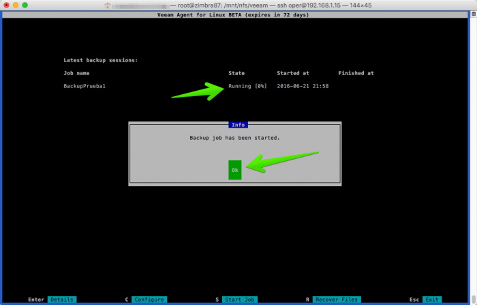Viewport: 477px width, 305px height.
Task: Select the Configure option
Action: click(149, 300)
